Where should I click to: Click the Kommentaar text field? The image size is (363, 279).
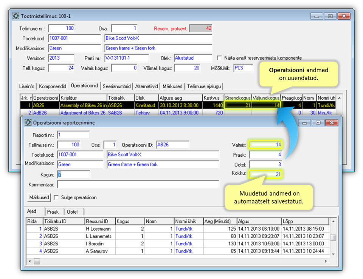click(138, 185)
